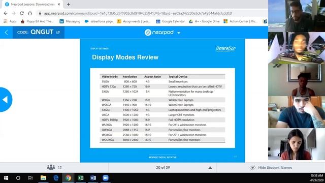Viewport: 325px width, 183px height.
Task: Click the HDTV 1080p row label
Action: pos(110,120)
